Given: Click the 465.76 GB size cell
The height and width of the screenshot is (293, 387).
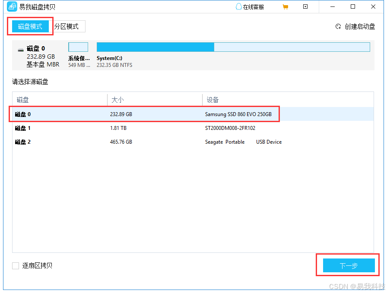Looking at the screenshot, I should [x=121, y=142].
